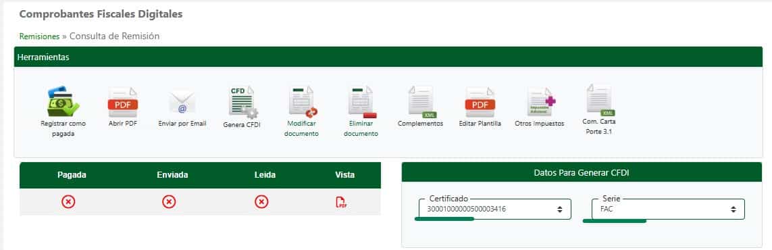Expand the Serie dropdown showing FAC
The width and height of the screenshot is (772, 250).
(669, 209)
